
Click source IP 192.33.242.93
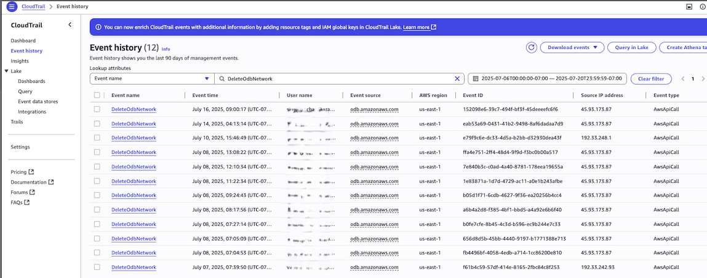click(x=597, y=267)
